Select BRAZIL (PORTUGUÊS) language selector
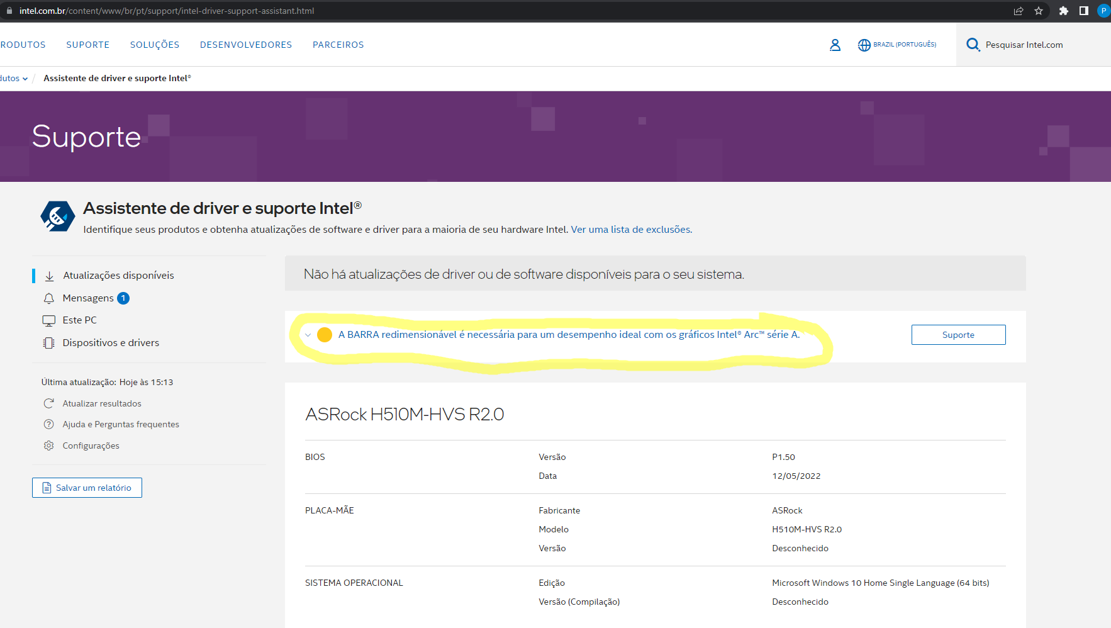The height and width of the screenshot is (628, 1111). point(905,45)
